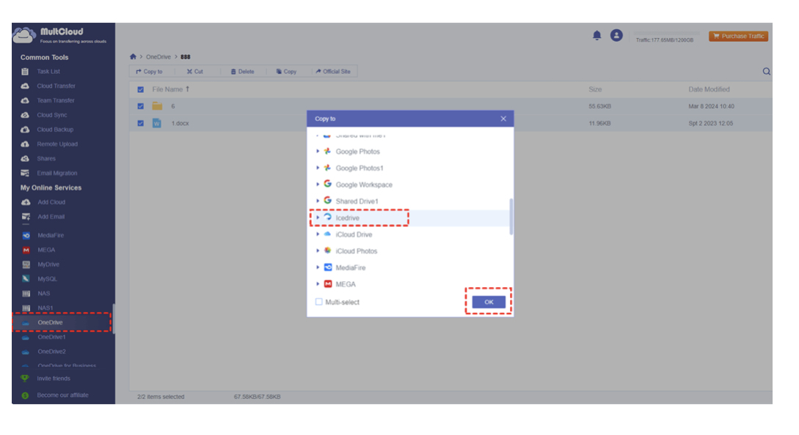
Task: Click the Purchase Traffic button
Action: [738, 36]
